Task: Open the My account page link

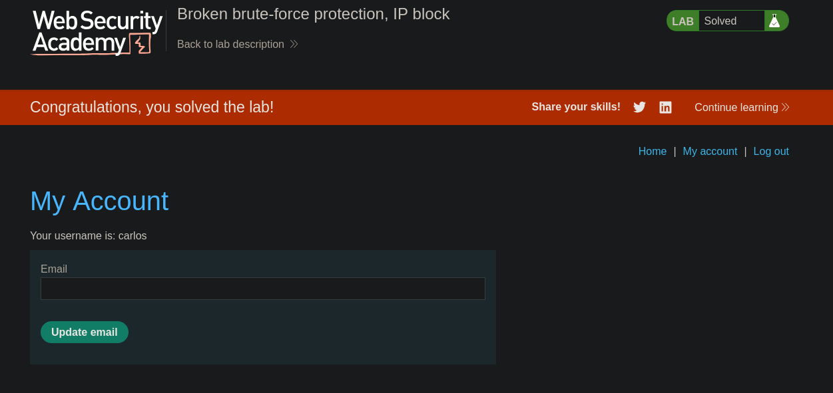Action: pyautogui.click(x=710, y=151)
